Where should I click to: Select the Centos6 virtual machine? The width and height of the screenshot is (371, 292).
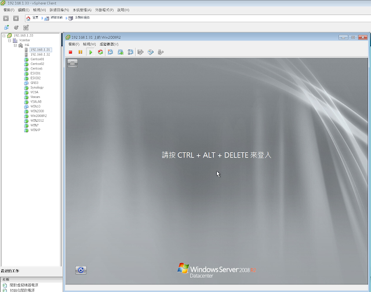[36, 68]
